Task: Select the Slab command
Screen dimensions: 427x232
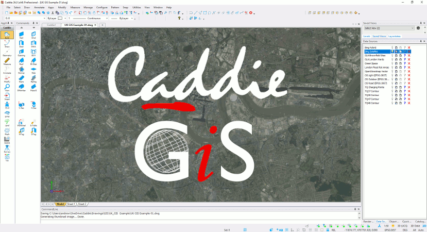Action: tap(33, 70)
